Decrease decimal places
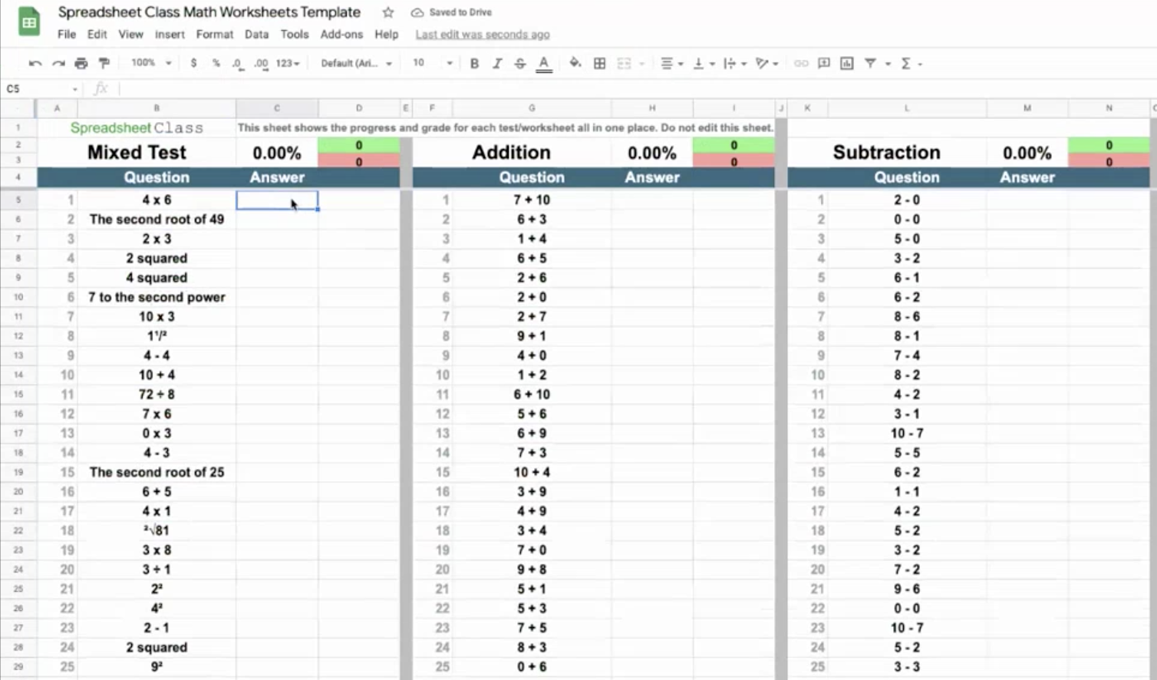This screenshot has height=680, width=1157. [238, 63]
